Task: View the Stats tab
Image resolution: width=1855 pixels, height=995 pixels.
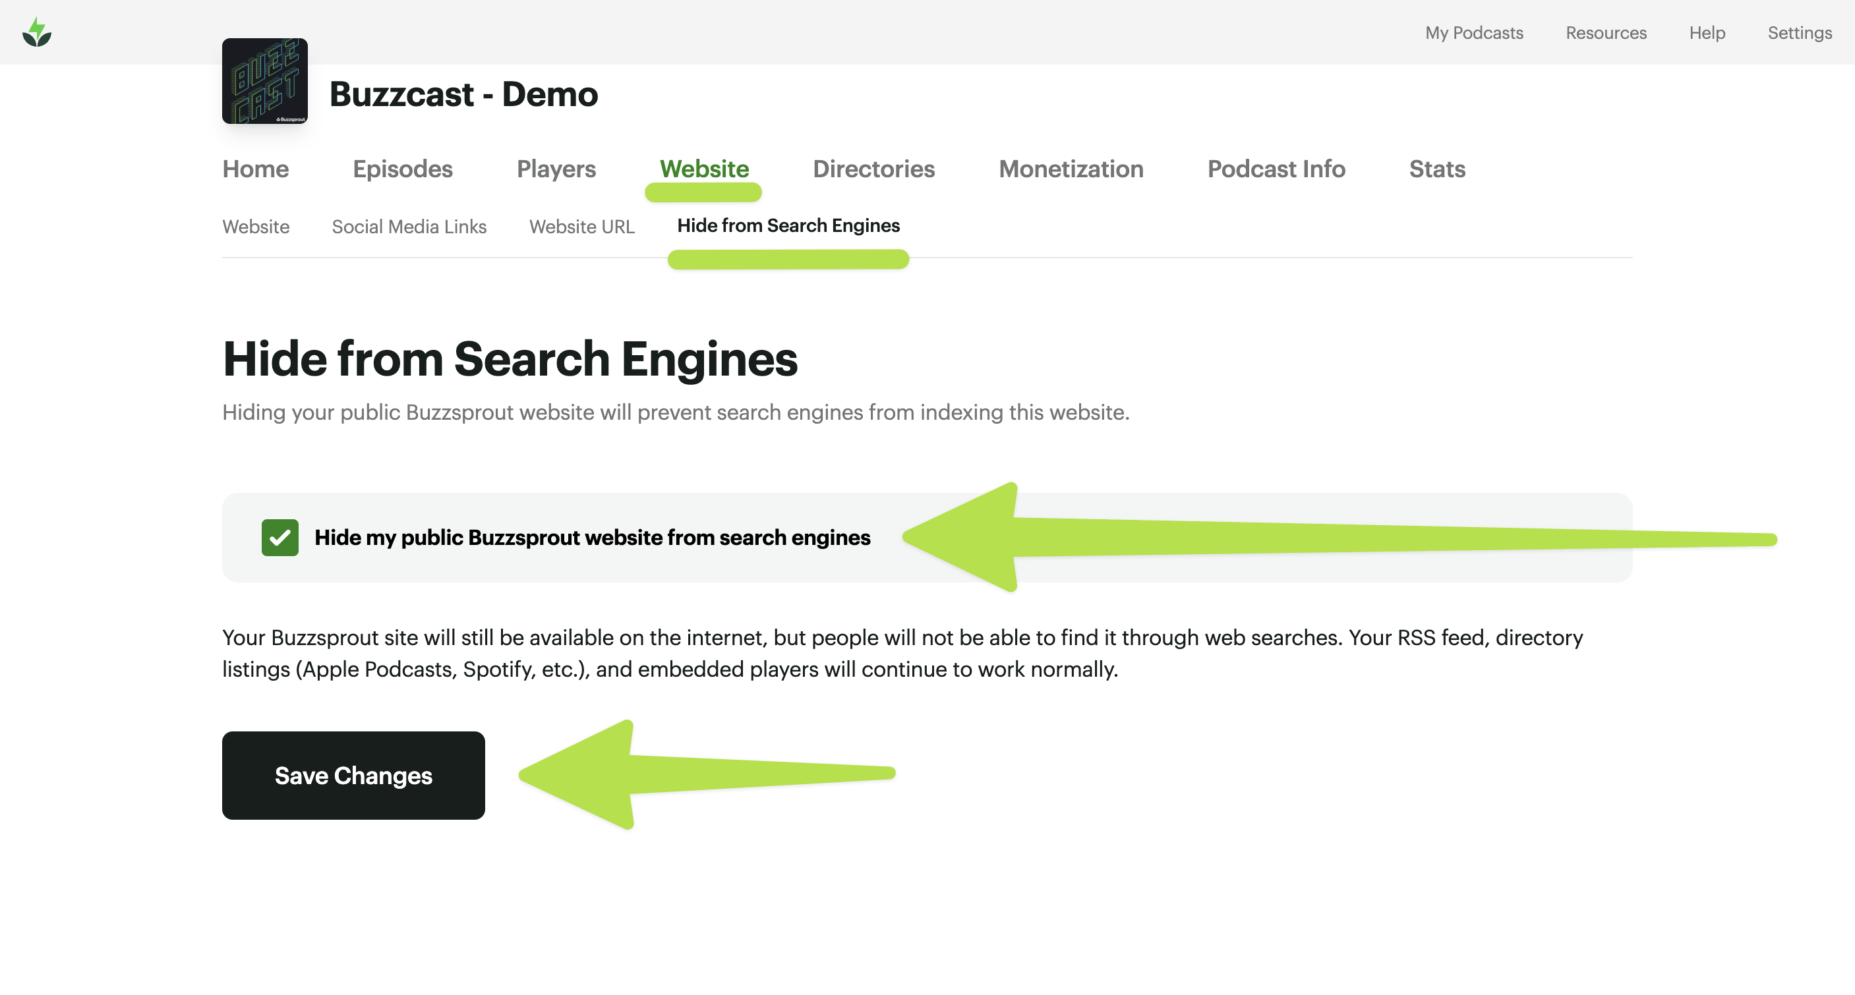Action: [x=1436, y=169]
